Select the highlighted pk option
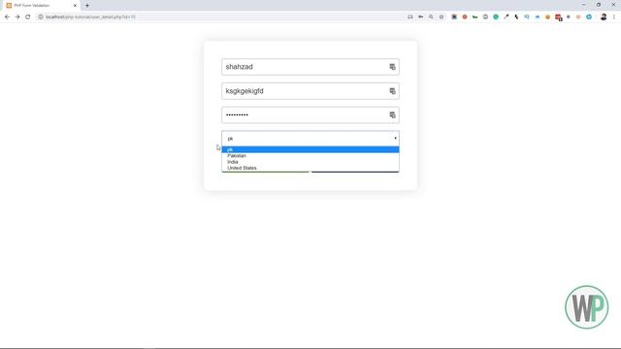The width and height of the screenshot is (621, 349). [310, 149]
